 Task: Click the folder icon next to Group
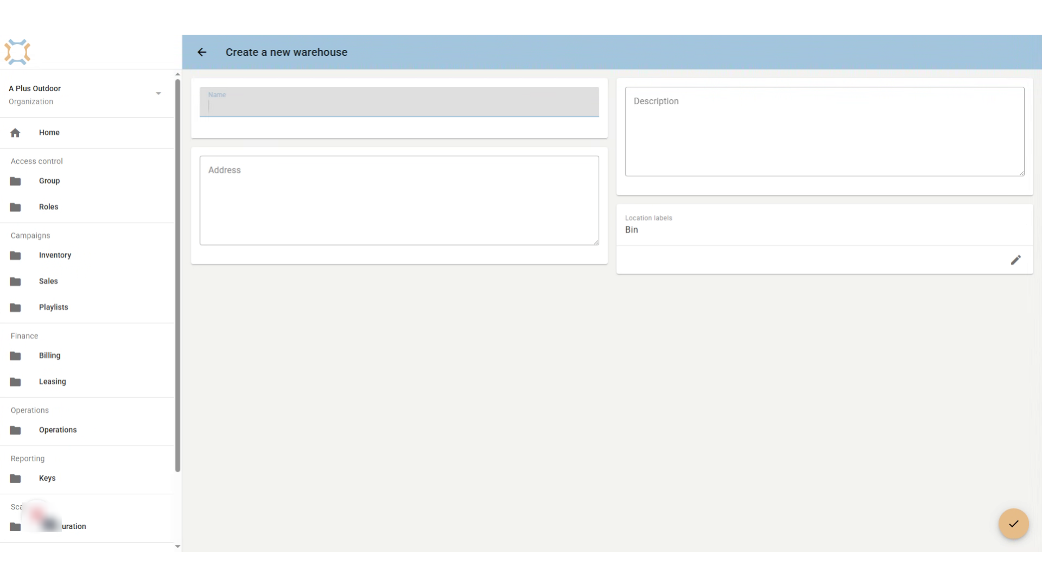coord(15,181)
